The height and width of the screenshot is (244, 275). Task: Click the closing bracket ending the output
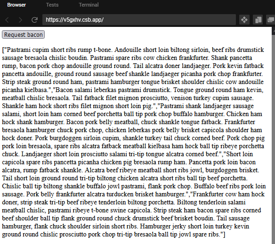click(224, 235)
